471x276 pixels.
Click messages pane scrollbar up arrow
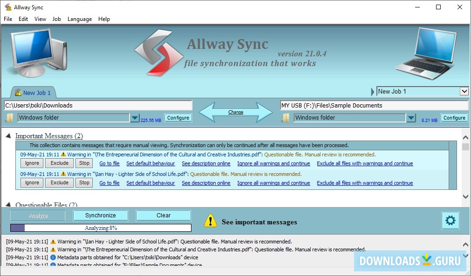[465, 138]
